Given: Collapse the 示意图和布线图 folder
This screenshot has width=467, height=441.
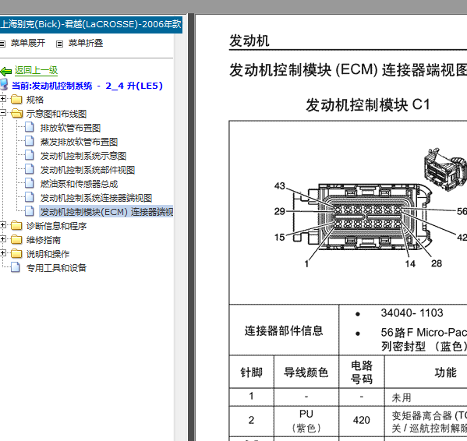Looking at the screenshot, I should [x=3, y=113].
